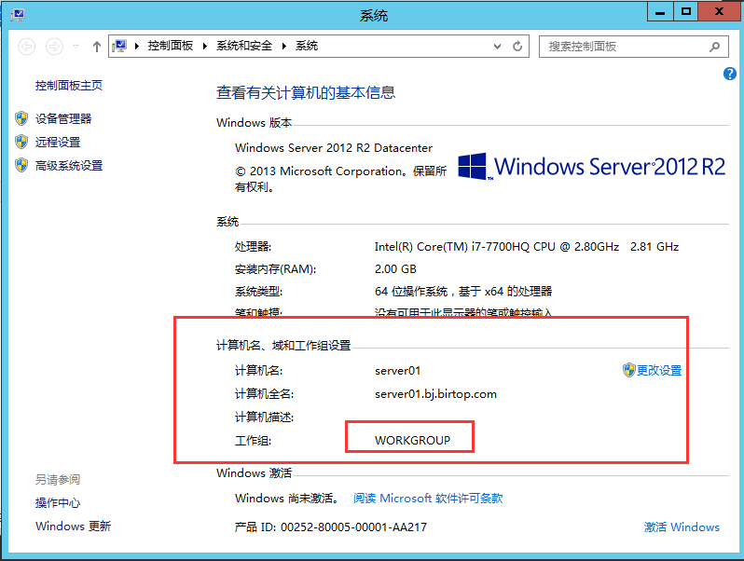Open the address bar history dropdown
Image resolution: width=744 pixels, height=561 pixels.
(x=497, y=47)
